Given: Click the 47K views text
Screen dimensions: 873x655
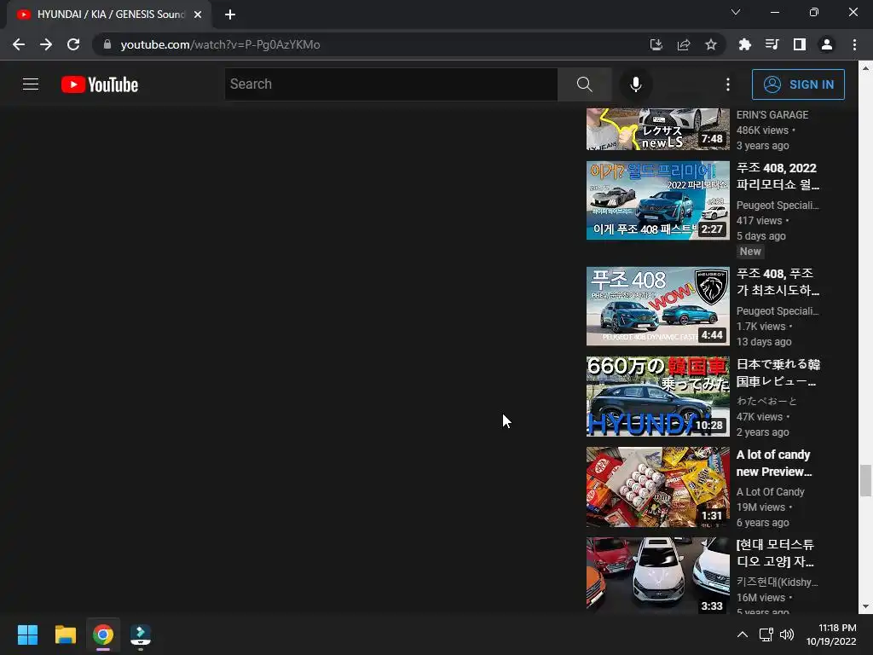Looking at the screenshot, I should pyautogui.click(x=760, y=416).
